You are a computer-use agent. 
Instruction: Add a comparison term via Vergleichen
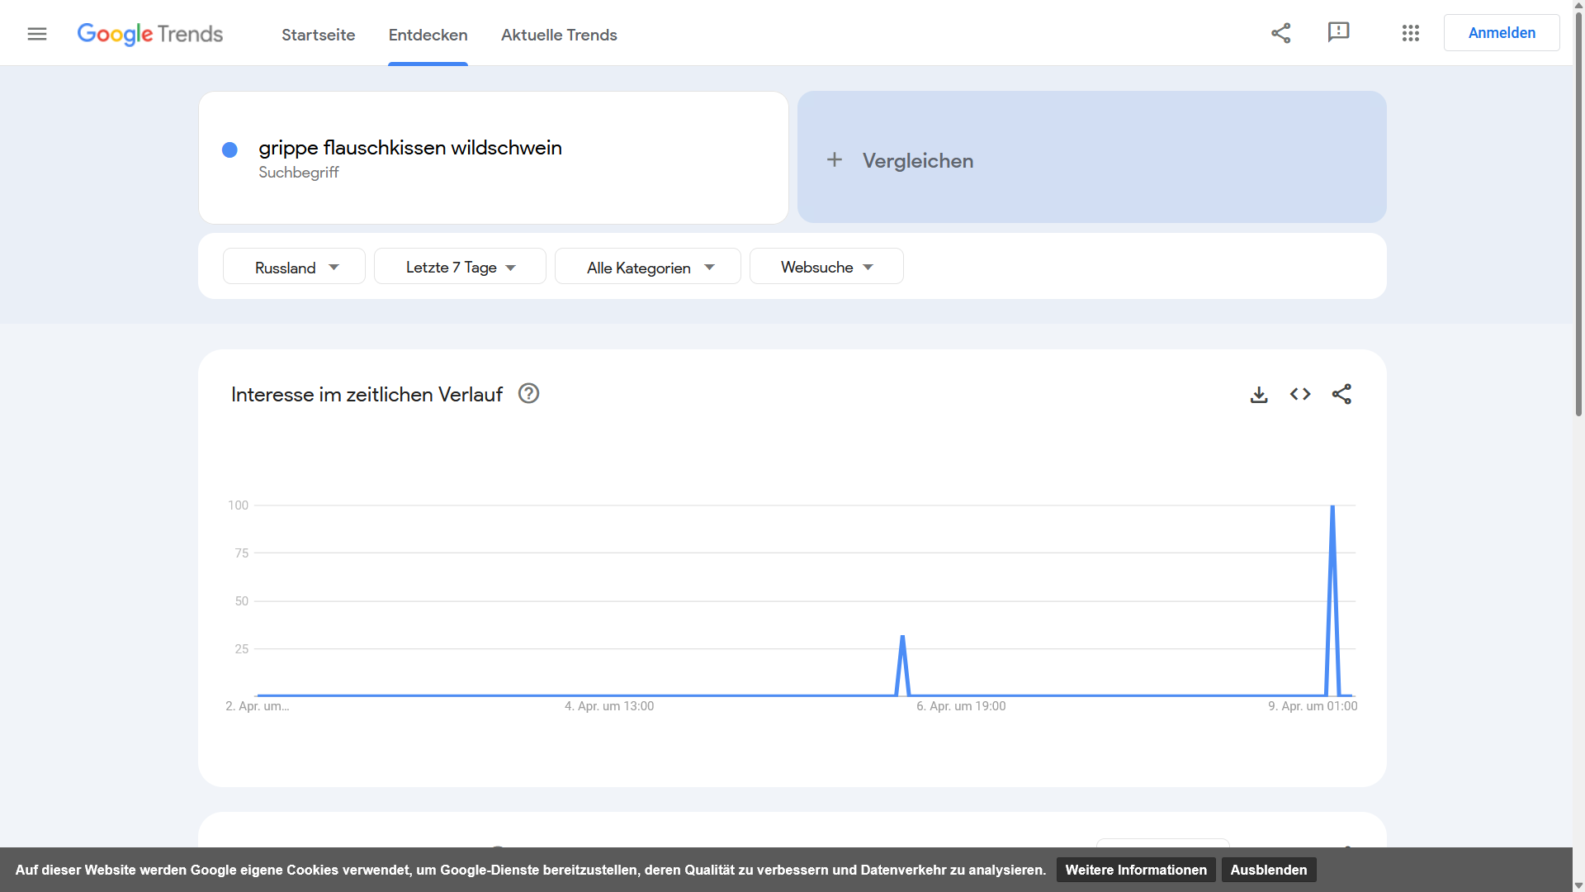[x=1091, y=157]
